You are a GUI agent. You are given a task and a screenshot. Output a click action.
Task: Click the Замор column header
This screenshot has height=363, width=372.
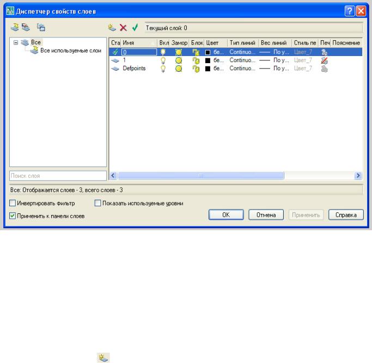(x=179, y=43)
